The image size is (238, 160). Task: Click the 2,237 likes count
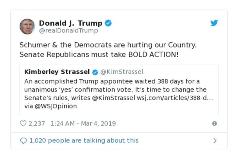[37, 124]
